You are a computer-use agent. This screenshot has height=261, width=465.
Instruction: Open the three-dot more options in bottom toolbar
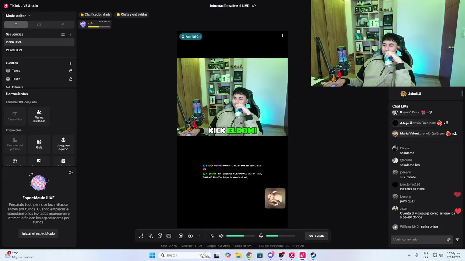(x=199, y=236)
